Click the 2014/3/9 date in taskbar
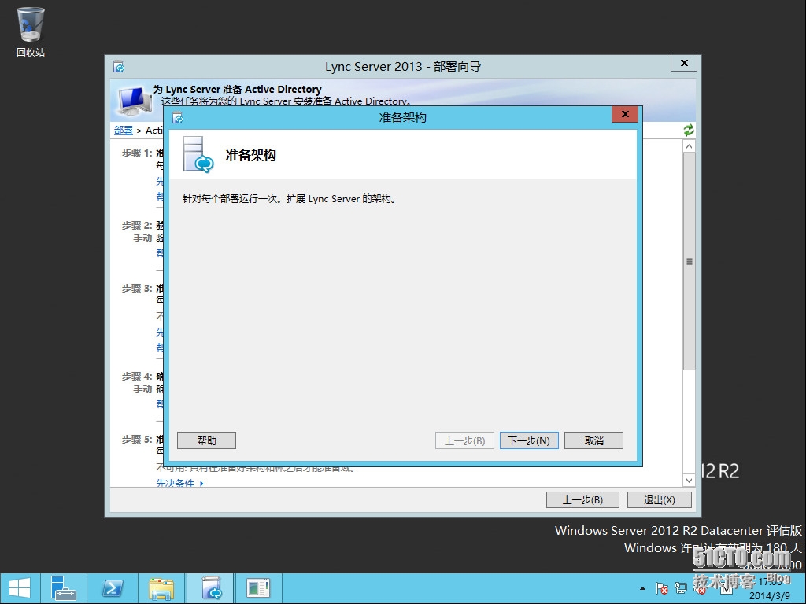Viewport: 806px width, 604px height. tap(770, 596)
